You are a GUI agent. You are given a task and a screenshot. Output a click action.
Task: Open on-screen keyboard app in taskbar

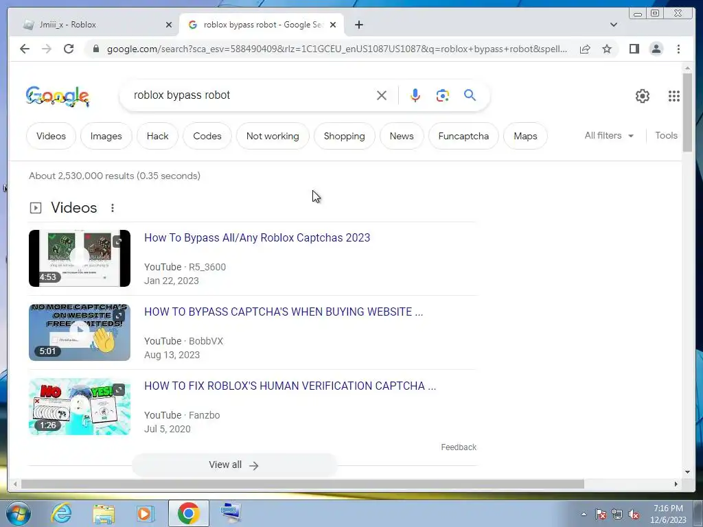[x=231, y=513]
